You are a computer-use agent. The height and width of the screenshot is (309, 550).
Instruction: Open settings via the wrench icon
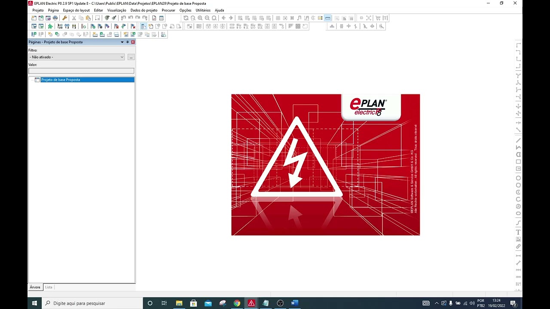tap(64, 18)
